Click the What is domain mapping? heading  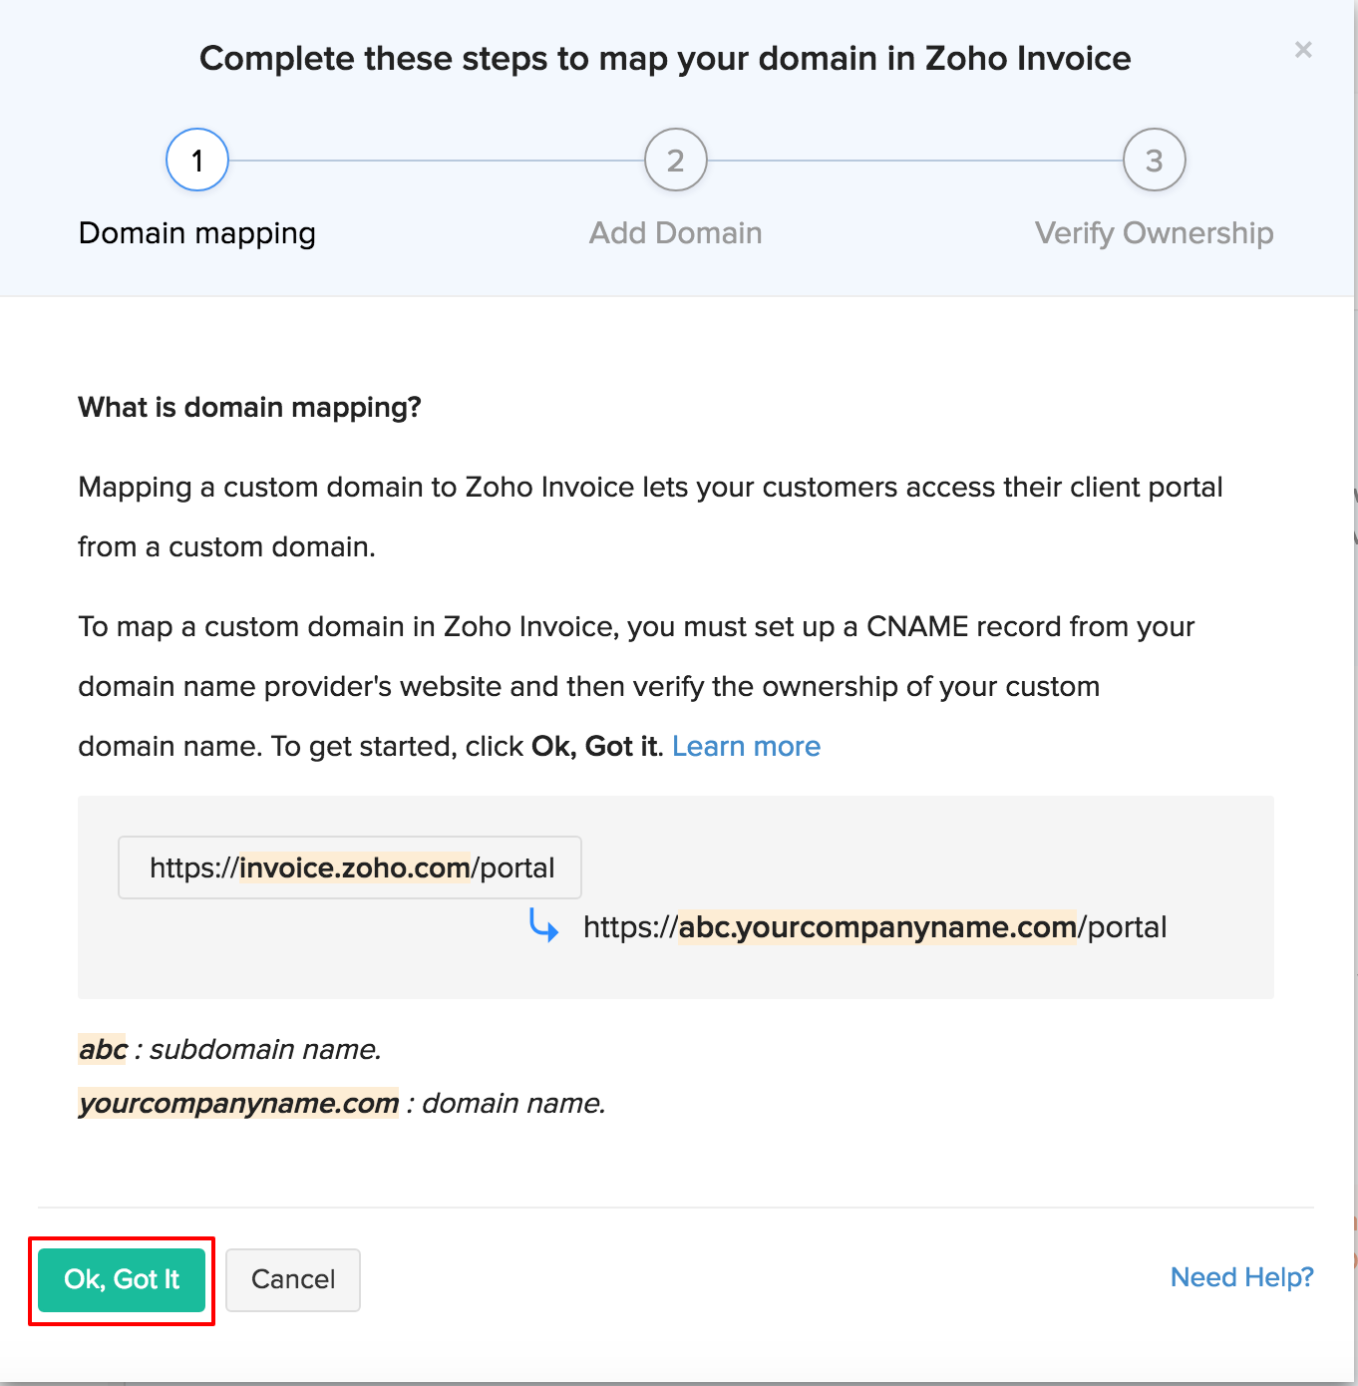[x=249, y=407]
